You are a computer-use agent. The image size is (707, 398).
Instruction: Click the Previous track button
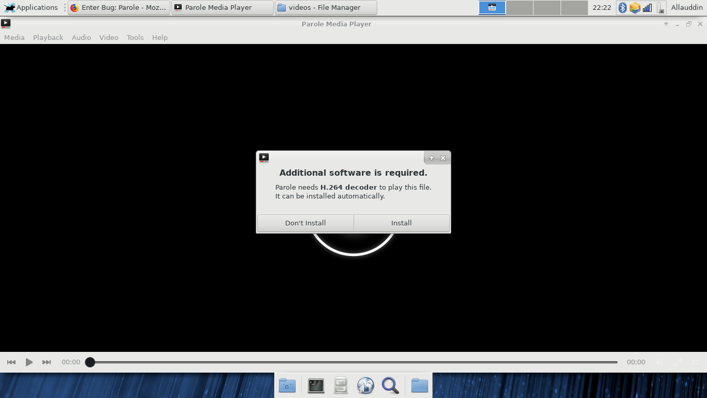11,362
